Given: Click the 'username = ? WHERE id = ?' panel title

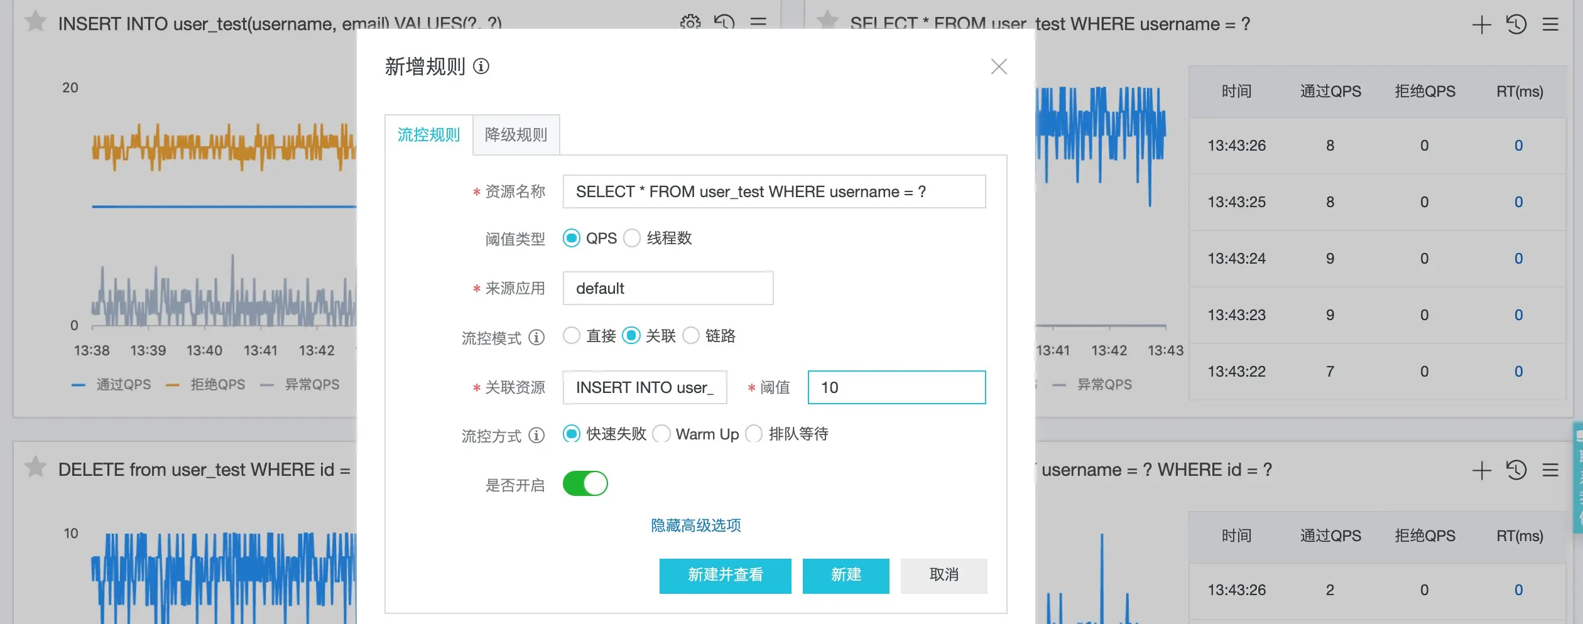Looking at the screenshot, I should point(1157,470).
